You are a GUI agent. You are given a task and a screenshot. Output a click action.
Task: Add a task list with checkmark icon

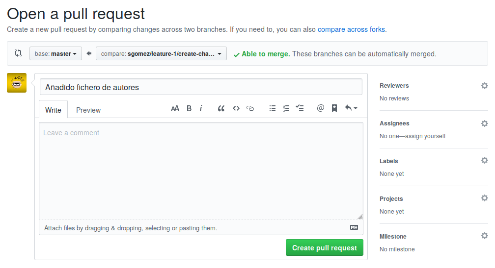(300, 108)
